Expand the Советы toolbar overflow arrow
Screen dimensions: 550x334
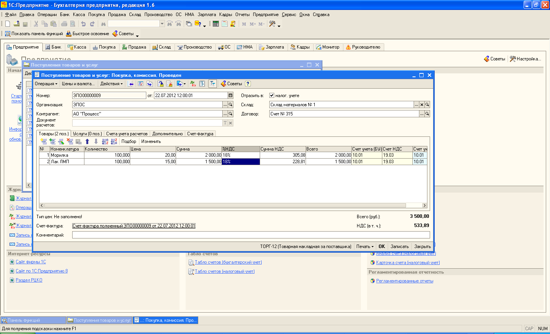coord(137,36)
